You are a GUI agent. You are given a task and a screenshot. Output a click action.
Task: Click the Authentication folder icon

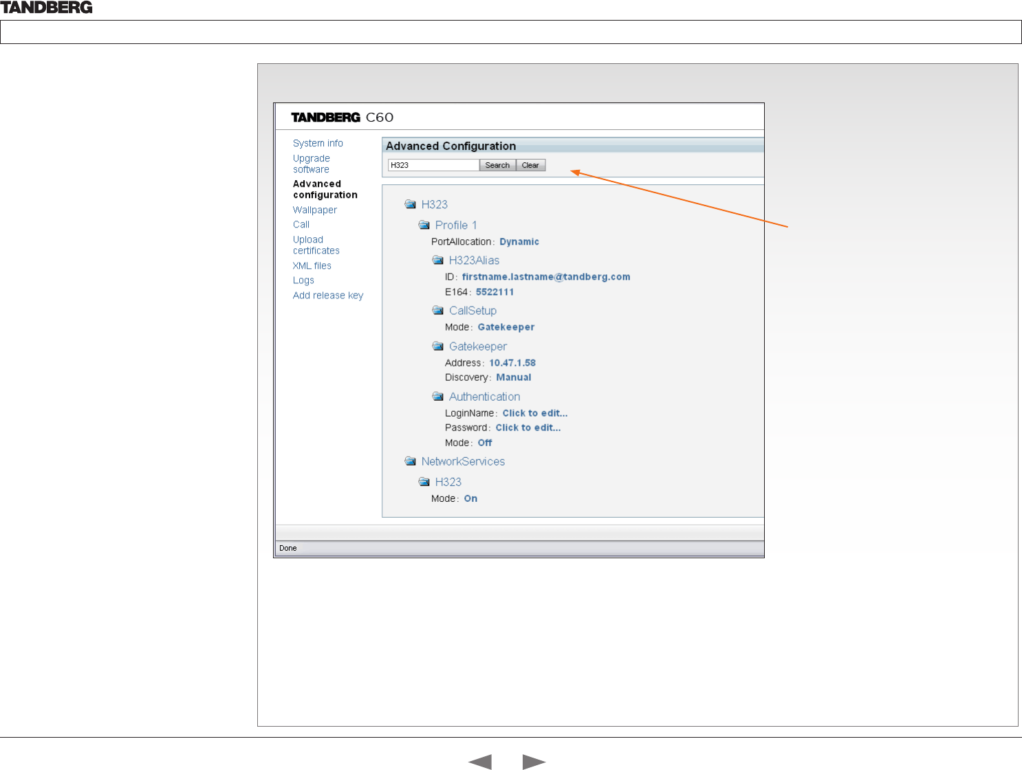pos(438,396)
